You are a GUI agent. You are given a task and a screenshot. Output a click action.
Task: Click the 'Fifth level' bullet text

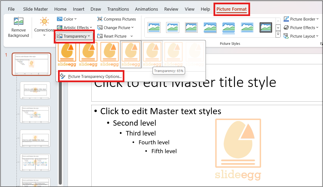click(x=164, y=151)
